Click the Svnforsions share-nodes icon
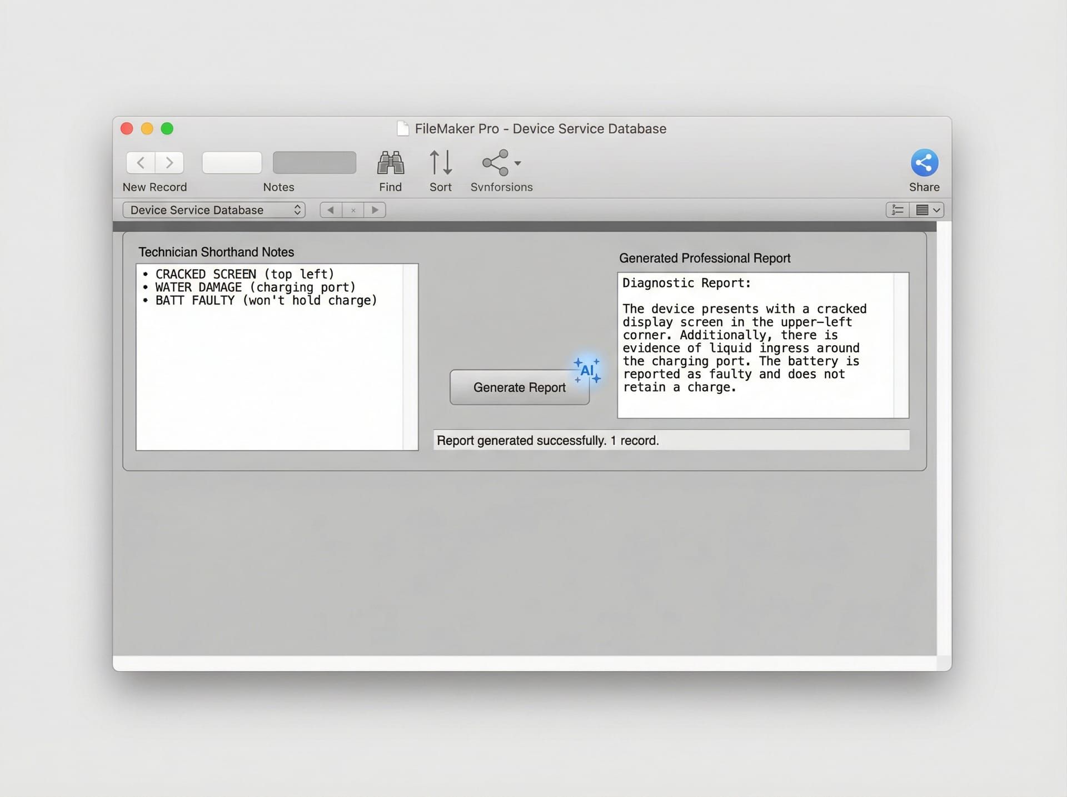The image size is (1067, 797). (x=495, y=163)
